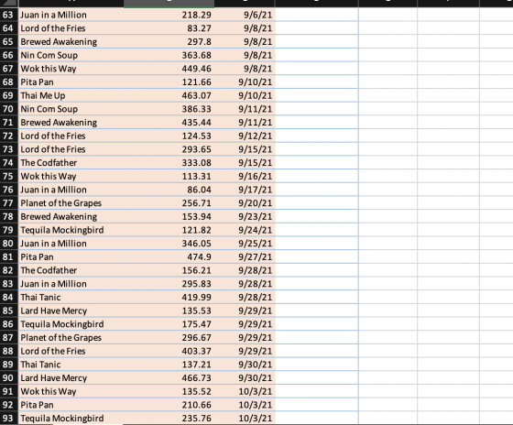Screen dimensions: 513x425
Task: Select row header 78
Action: tap(9, 216)
